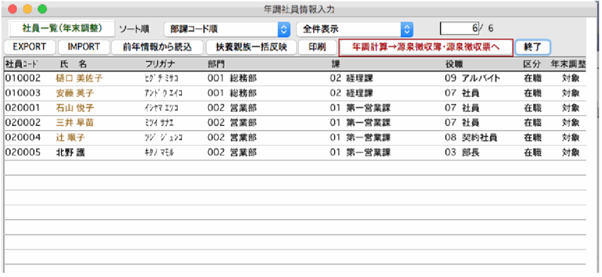
Task: Select the 社員一覧(年末調整) tab
Action: (62, 28)
